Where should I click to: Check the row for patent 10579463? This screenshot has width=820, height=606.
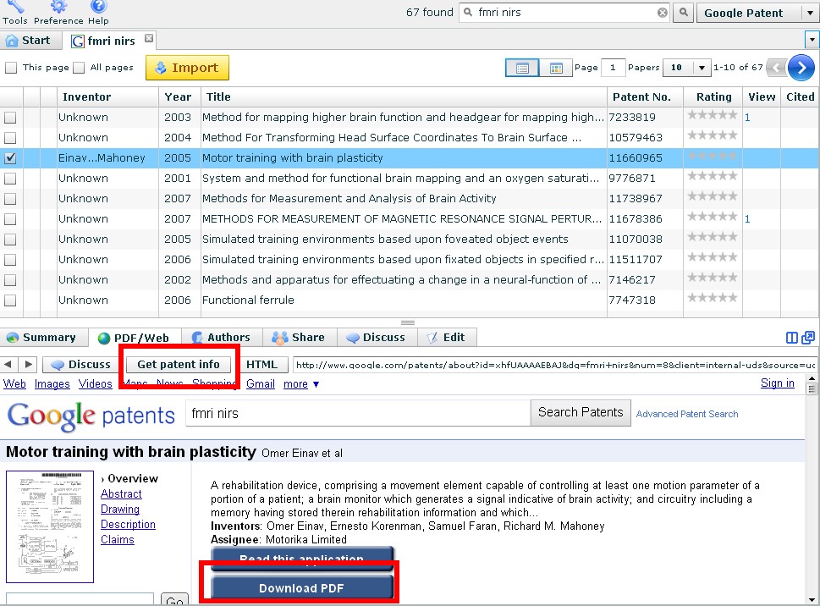[x=10, y=138]
